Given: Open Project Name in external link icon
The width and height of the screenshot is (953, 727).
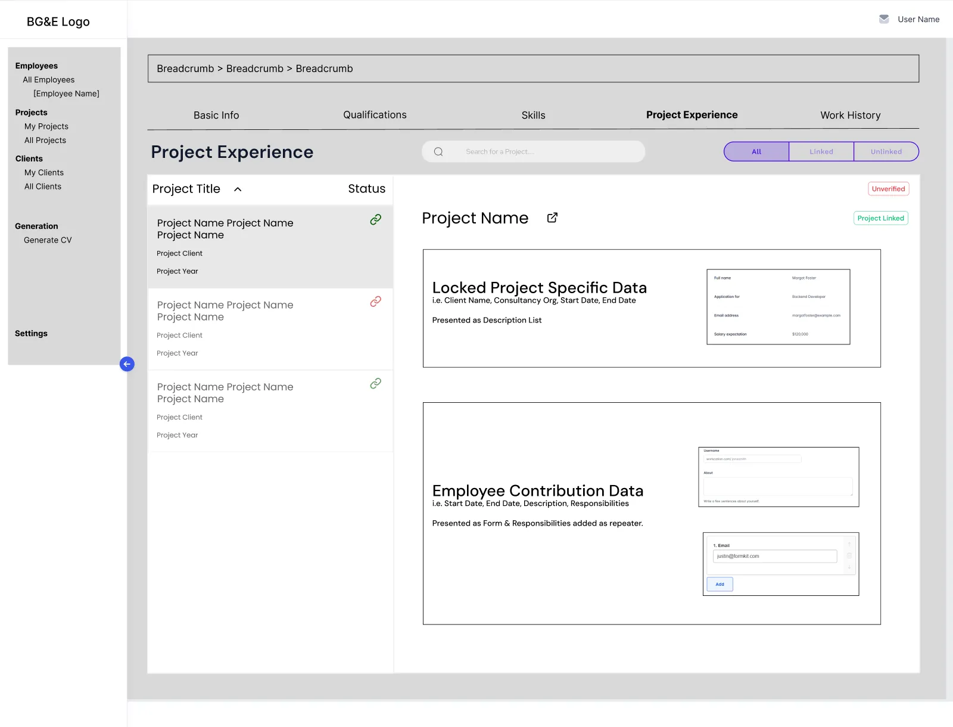Looking at the screenshot, I should [552, 218].
